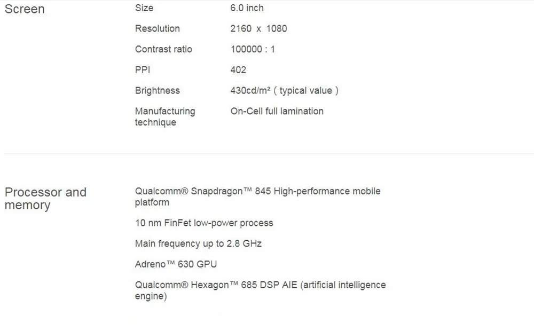
Task: Click the 6.0 inch value
Action: [247, 8]
